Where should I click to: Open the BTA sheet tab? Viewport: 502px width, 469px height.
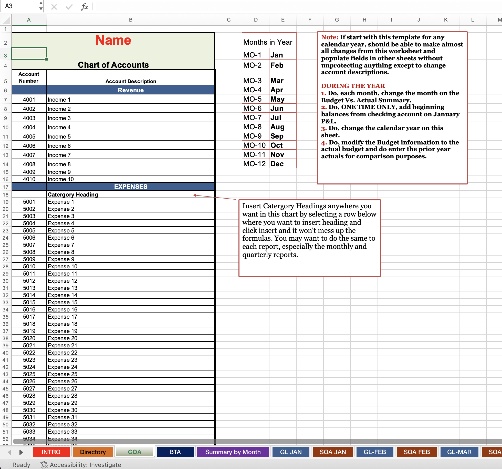tap(175, 452)
